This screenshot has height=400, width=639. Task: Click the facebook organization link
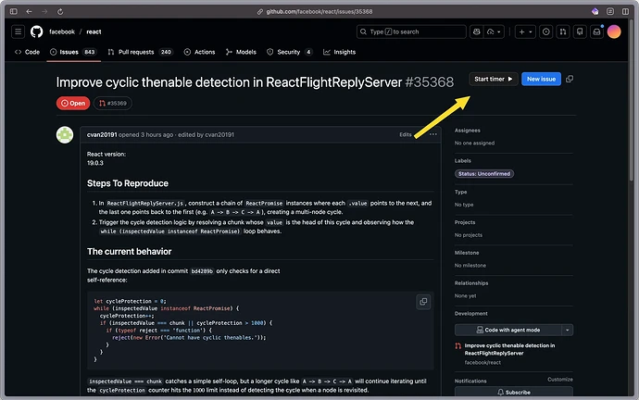pos(62,31)
